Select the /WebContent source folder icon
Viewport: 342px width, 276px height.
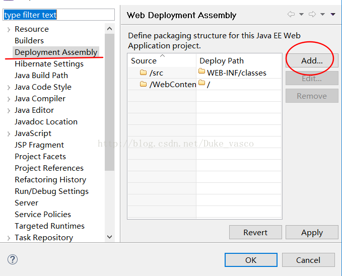click(143, 84)
